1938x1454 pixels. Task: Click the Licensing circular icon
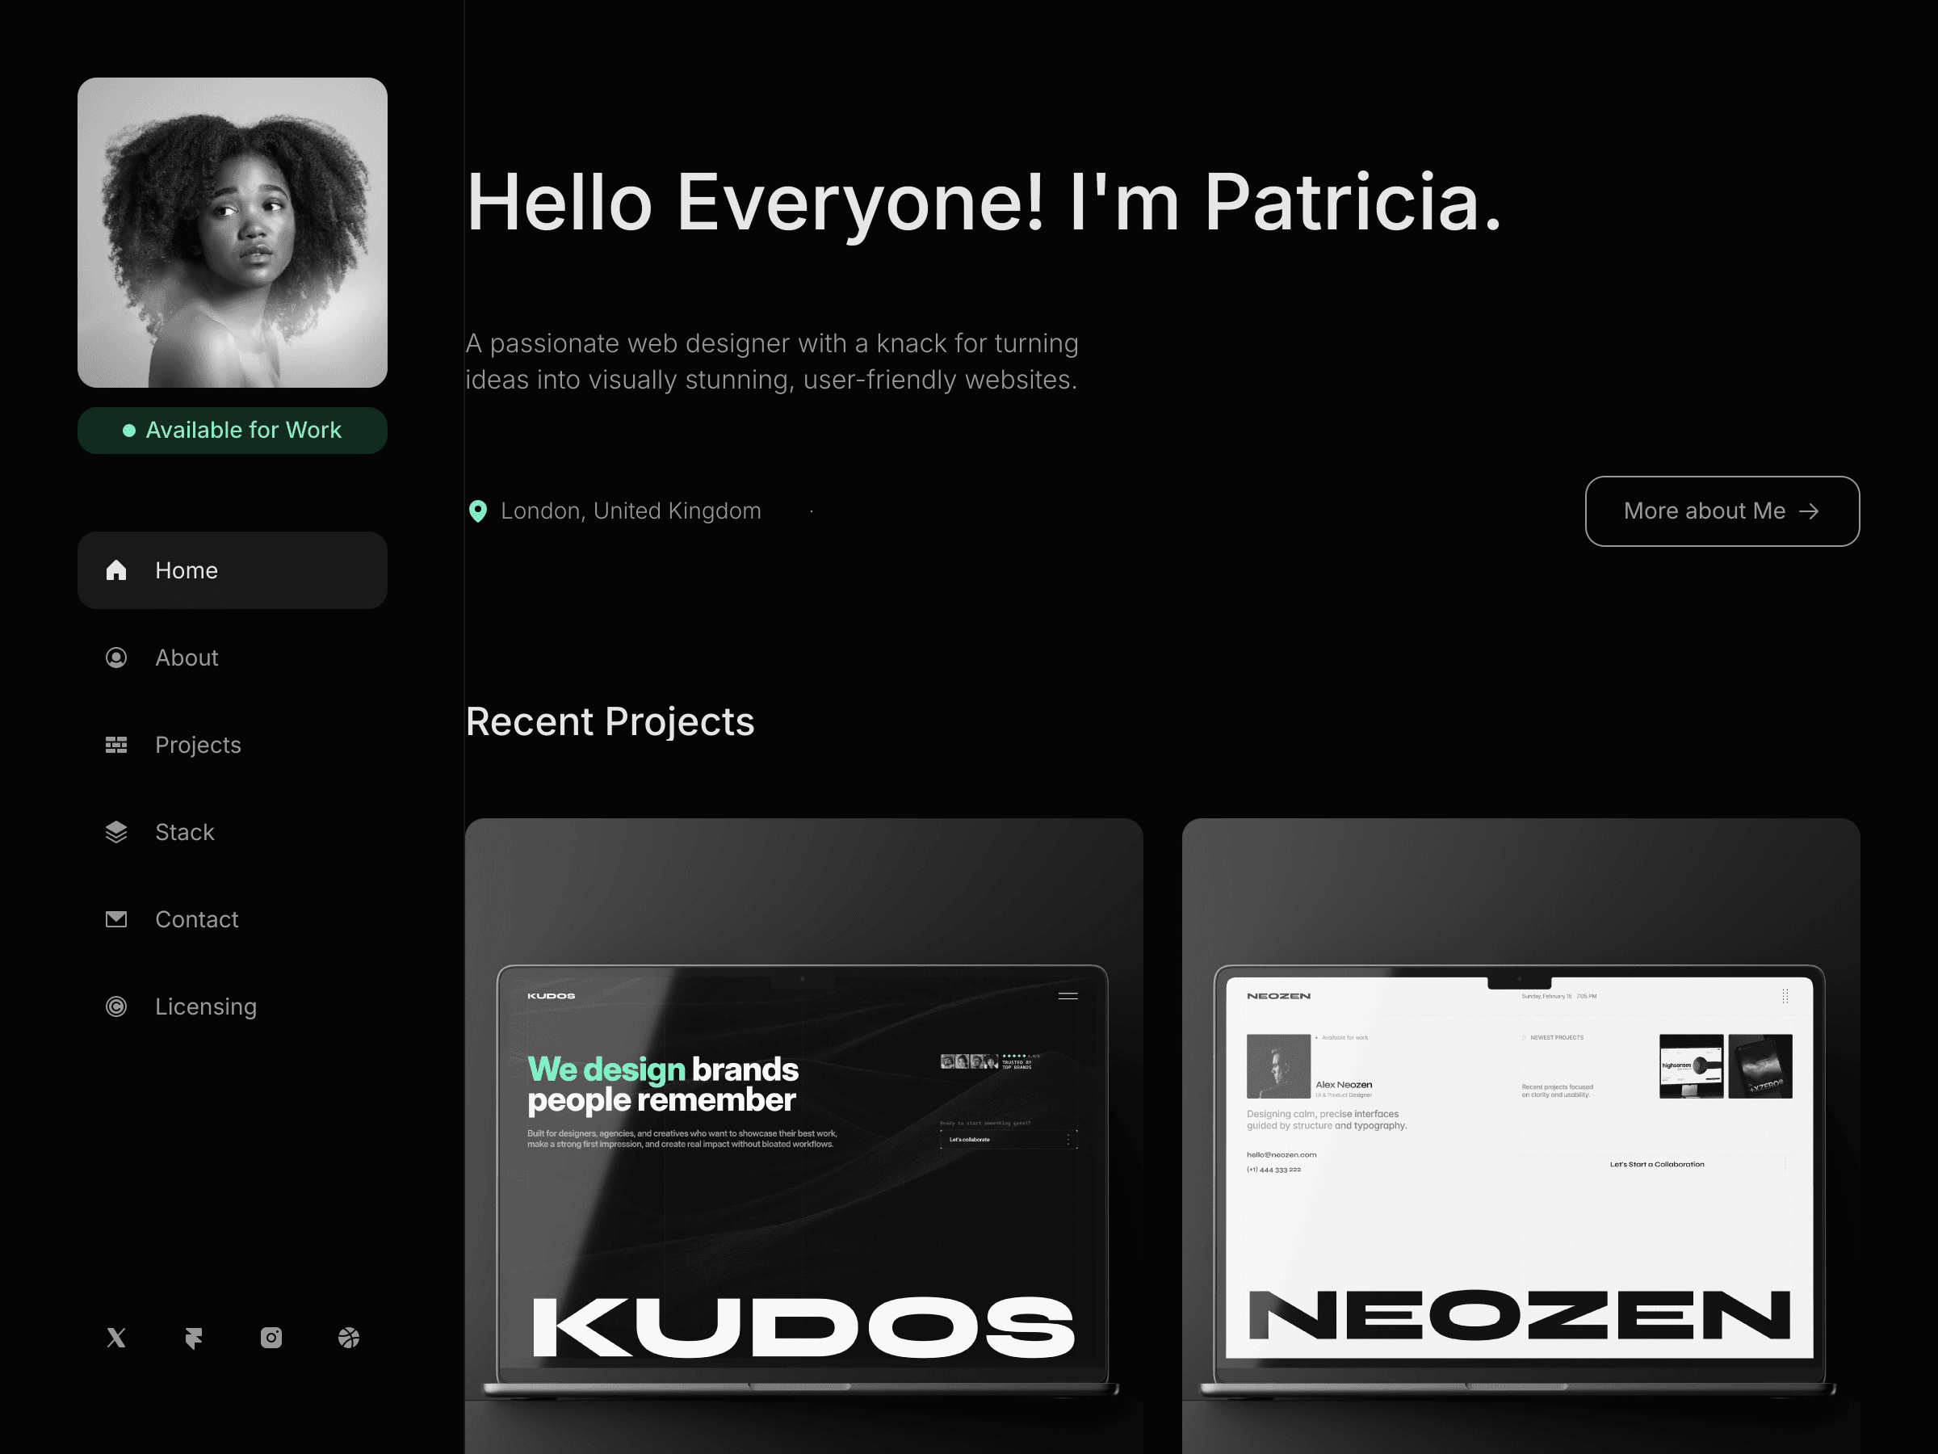(116, 1006)
